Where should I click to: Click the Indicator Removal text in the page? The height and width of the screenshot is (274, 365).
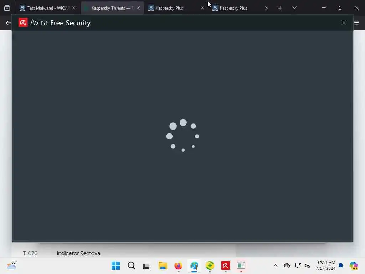(x=79, y=253)
